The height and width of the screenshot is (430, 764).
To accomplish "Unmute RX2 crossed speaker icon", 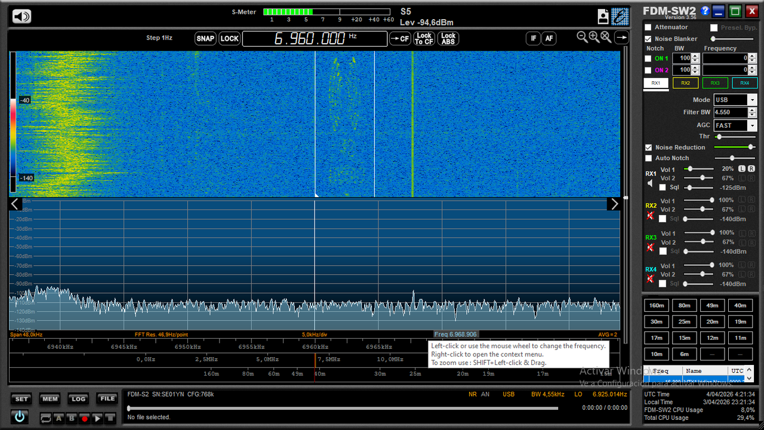I will [651, 215].
